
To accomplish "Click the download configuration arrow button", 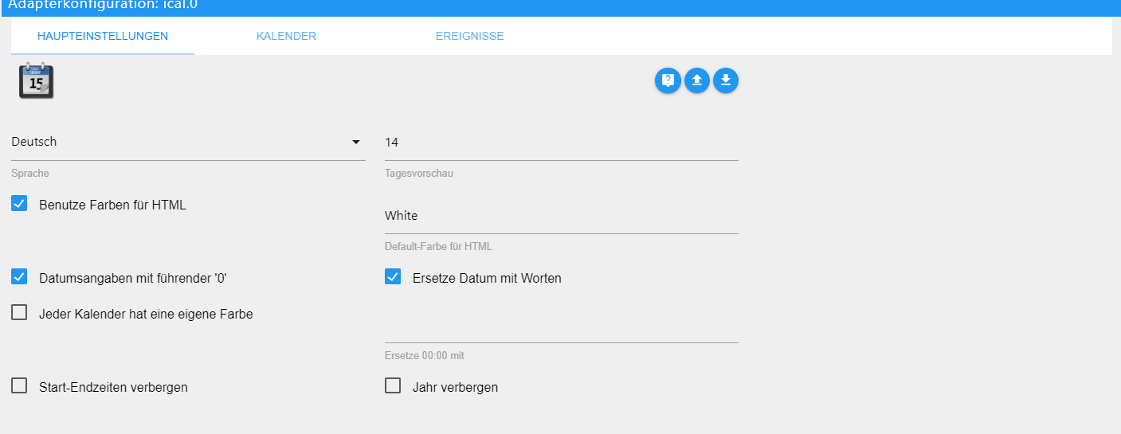I will coord(726,80).
